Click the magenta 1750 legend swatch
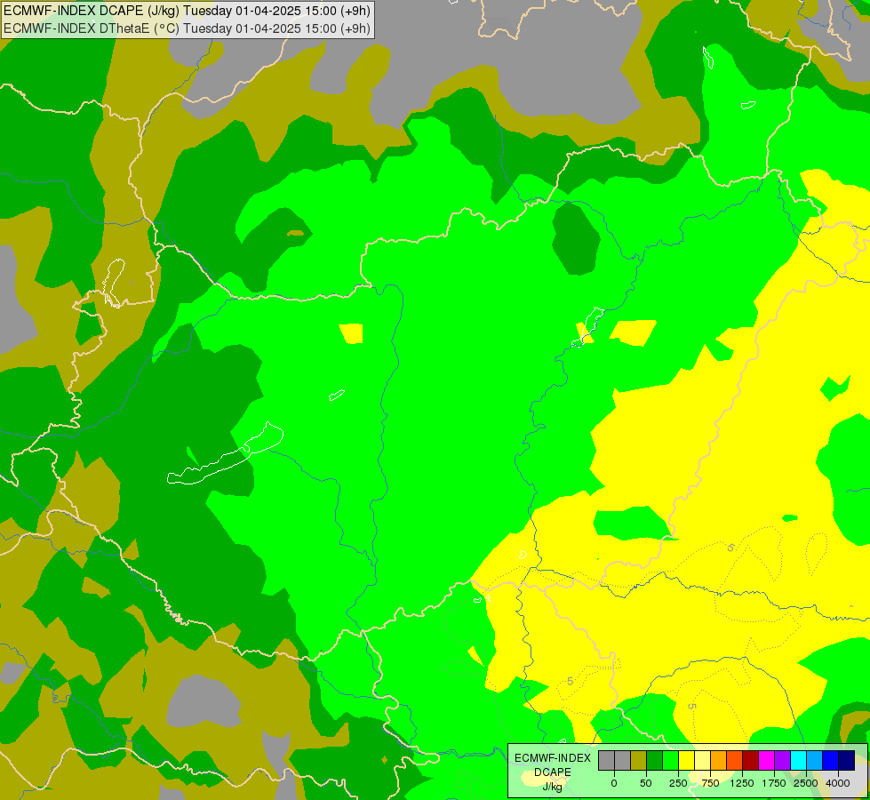This screenshot has height=800, width=870. pos(767,760)
